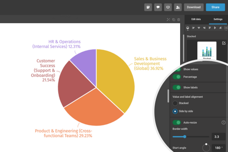The width and height of the screenshot is (228, 152).
Task: Select the Stacked chart type thumbnail
Action: pos(207,51)
